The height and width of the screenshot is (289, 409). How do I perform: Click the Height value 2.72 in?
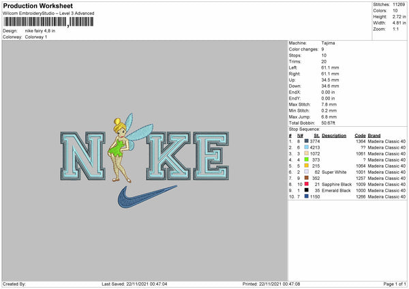pos(399,16)
